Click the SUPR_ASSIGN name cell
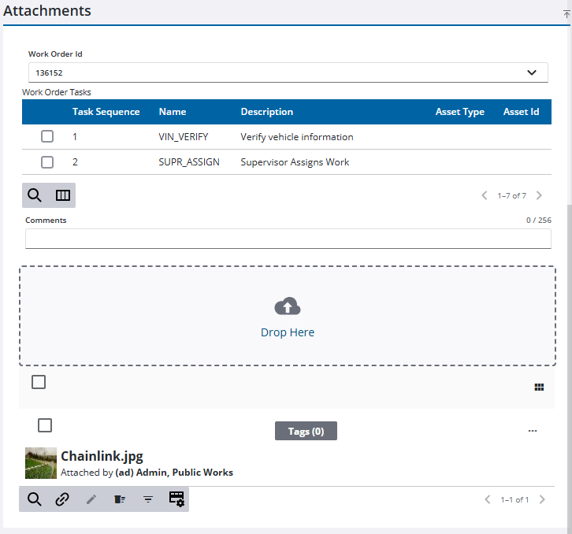Image resolution: width=572 pixels, height=534 pixels. click(189, 162)
